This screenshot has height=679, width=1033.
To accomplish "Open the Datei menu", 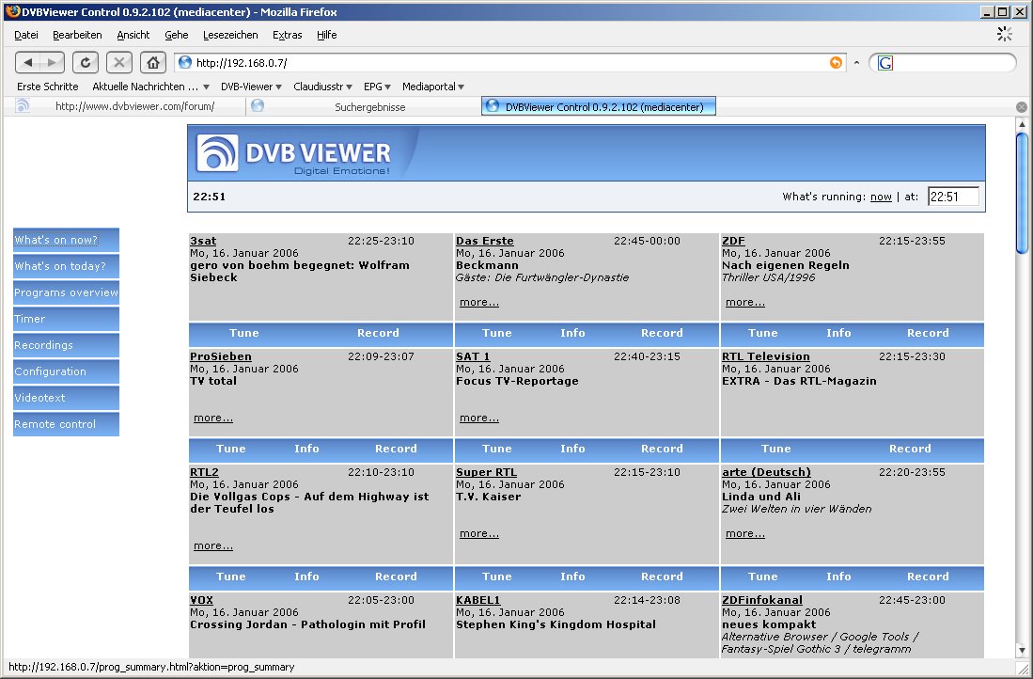I will pos(26,35).
